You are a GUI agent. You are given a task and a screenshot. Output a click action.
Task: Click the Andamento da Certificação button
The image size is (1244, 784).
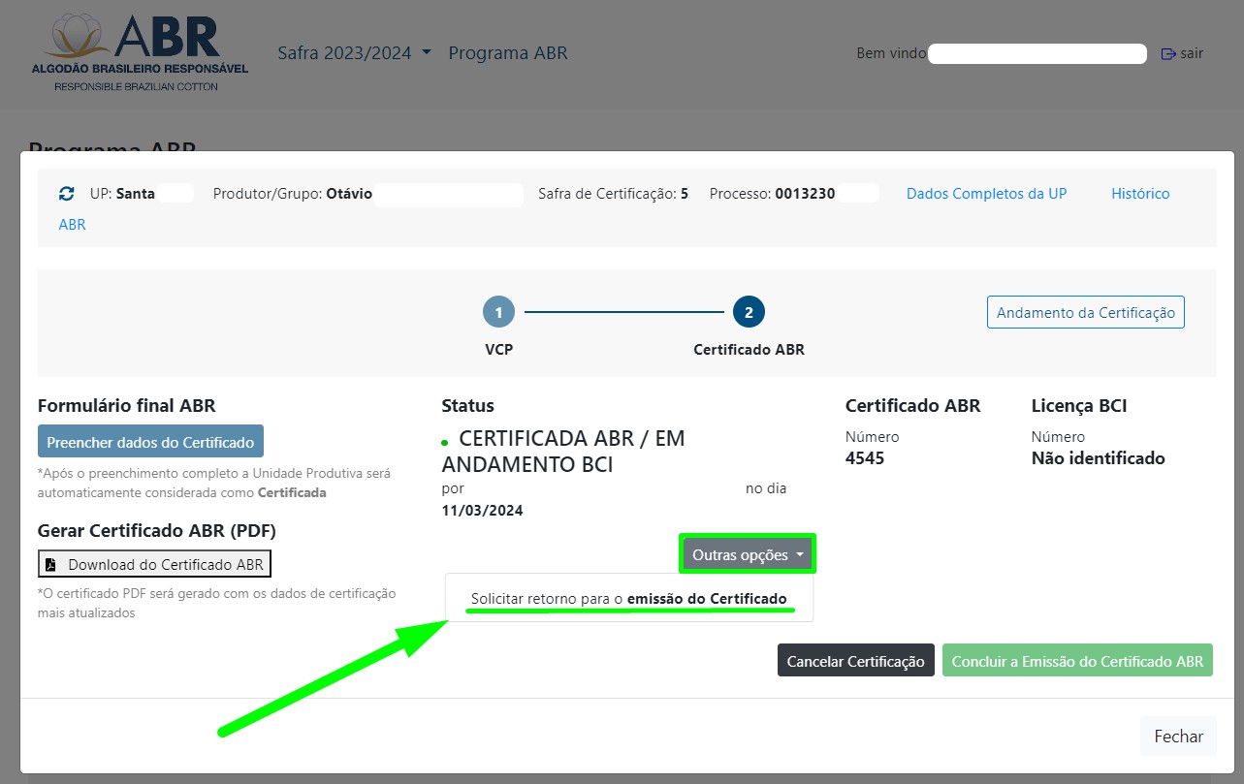(x=1085, y=313)
